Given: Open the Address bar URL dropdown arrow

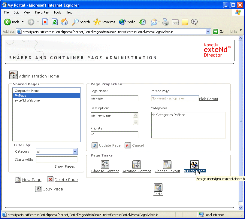Looking at the screenshot, I should pos(208,32).
